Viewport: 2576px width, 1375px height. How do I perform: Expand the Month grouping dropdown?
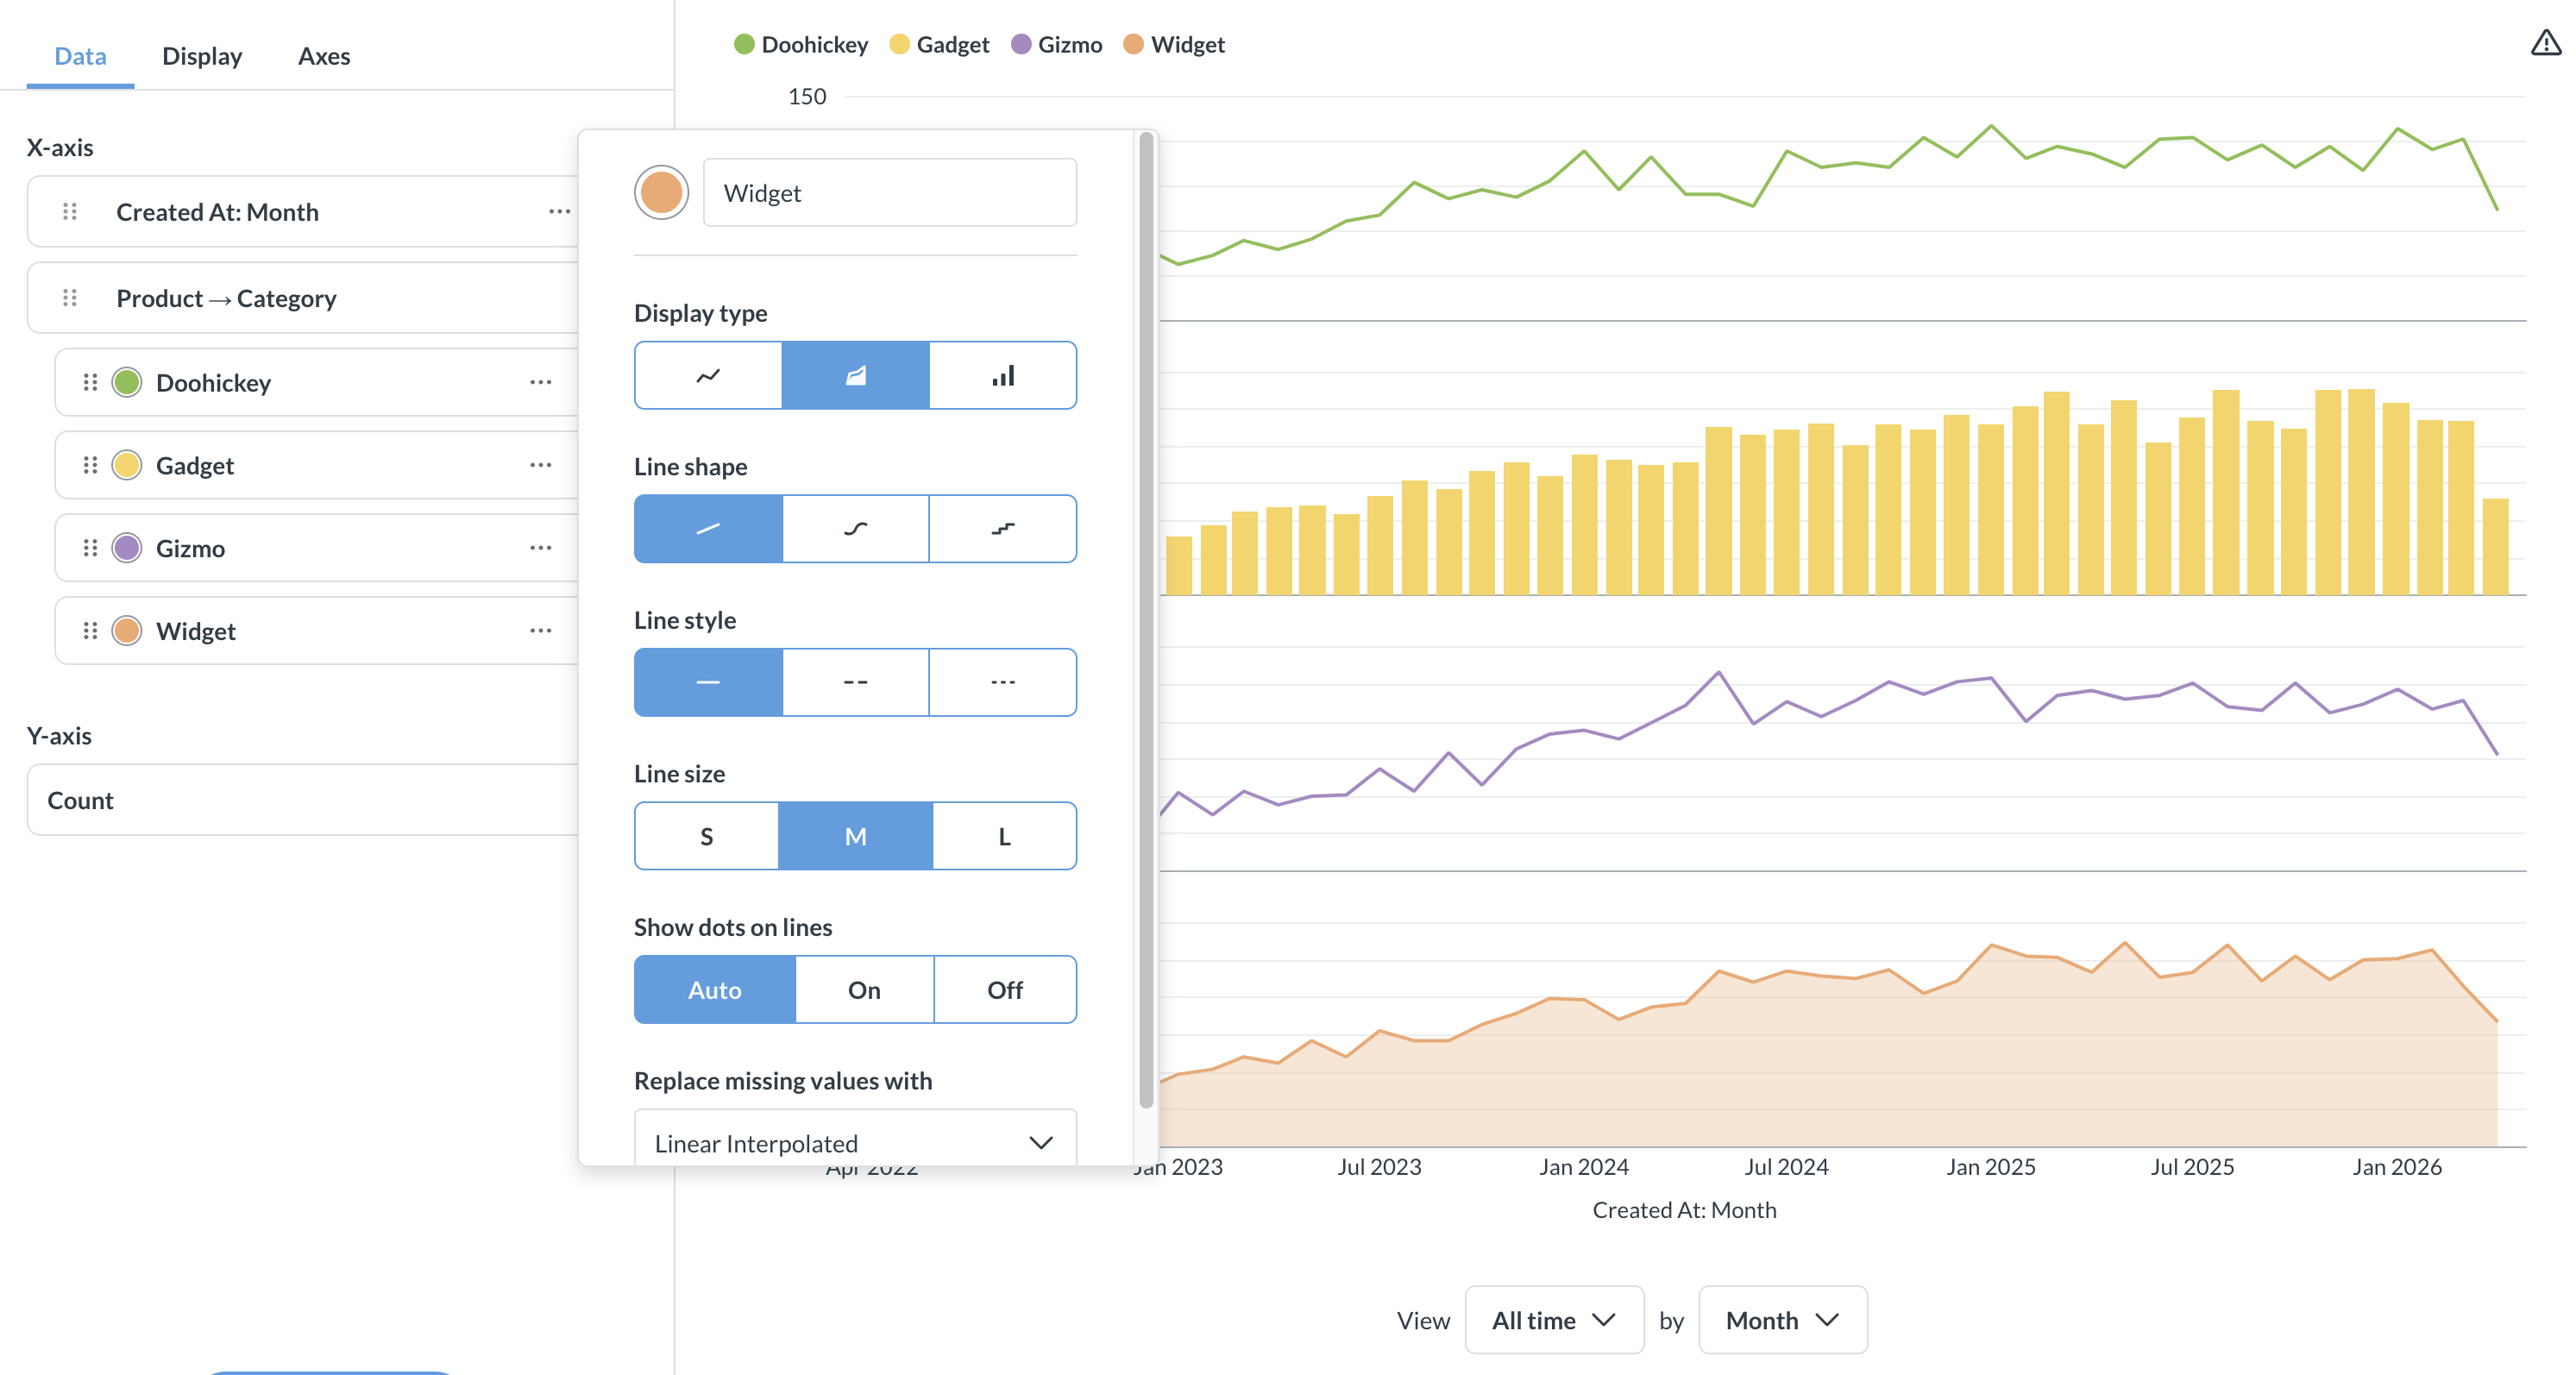point(1783,1321)
